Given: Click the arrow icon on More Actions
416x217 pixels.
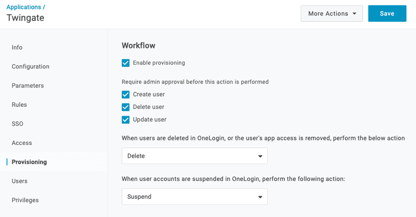Looking at the screenshot, I should (x=354, y=14).
